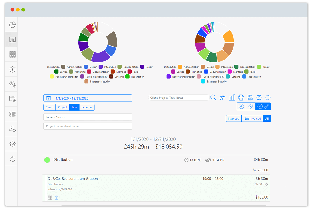314x209 pixels.
Task: Click the right donut chart
Action: pyautogui.click(x=214, y=42)
